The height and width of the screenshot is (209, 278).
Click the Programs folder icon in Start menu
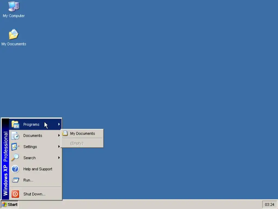tap(15, 124)
